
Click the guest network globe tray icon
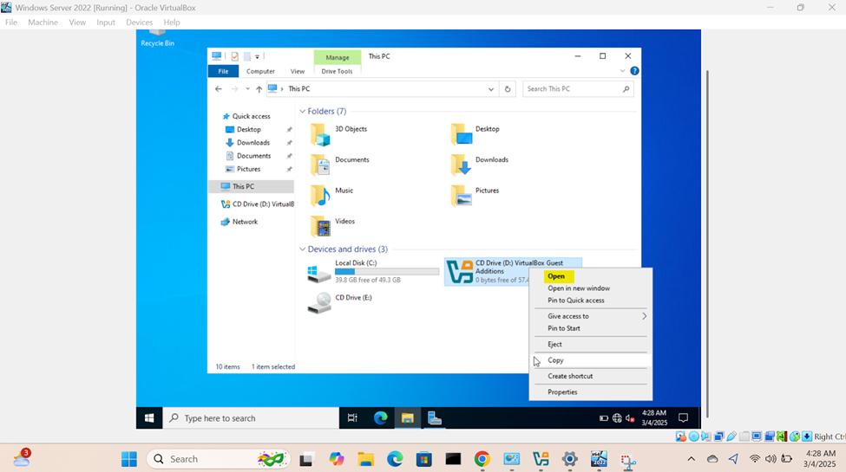(x=617, y=418)
